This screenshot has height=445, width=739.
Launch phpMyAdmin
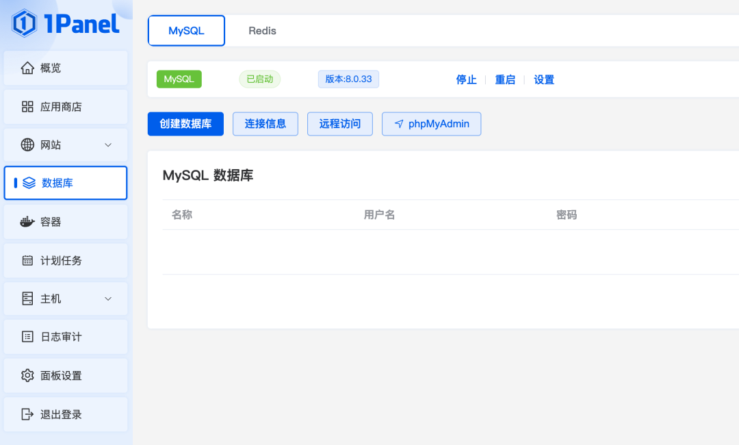click(x=431, y=124)
